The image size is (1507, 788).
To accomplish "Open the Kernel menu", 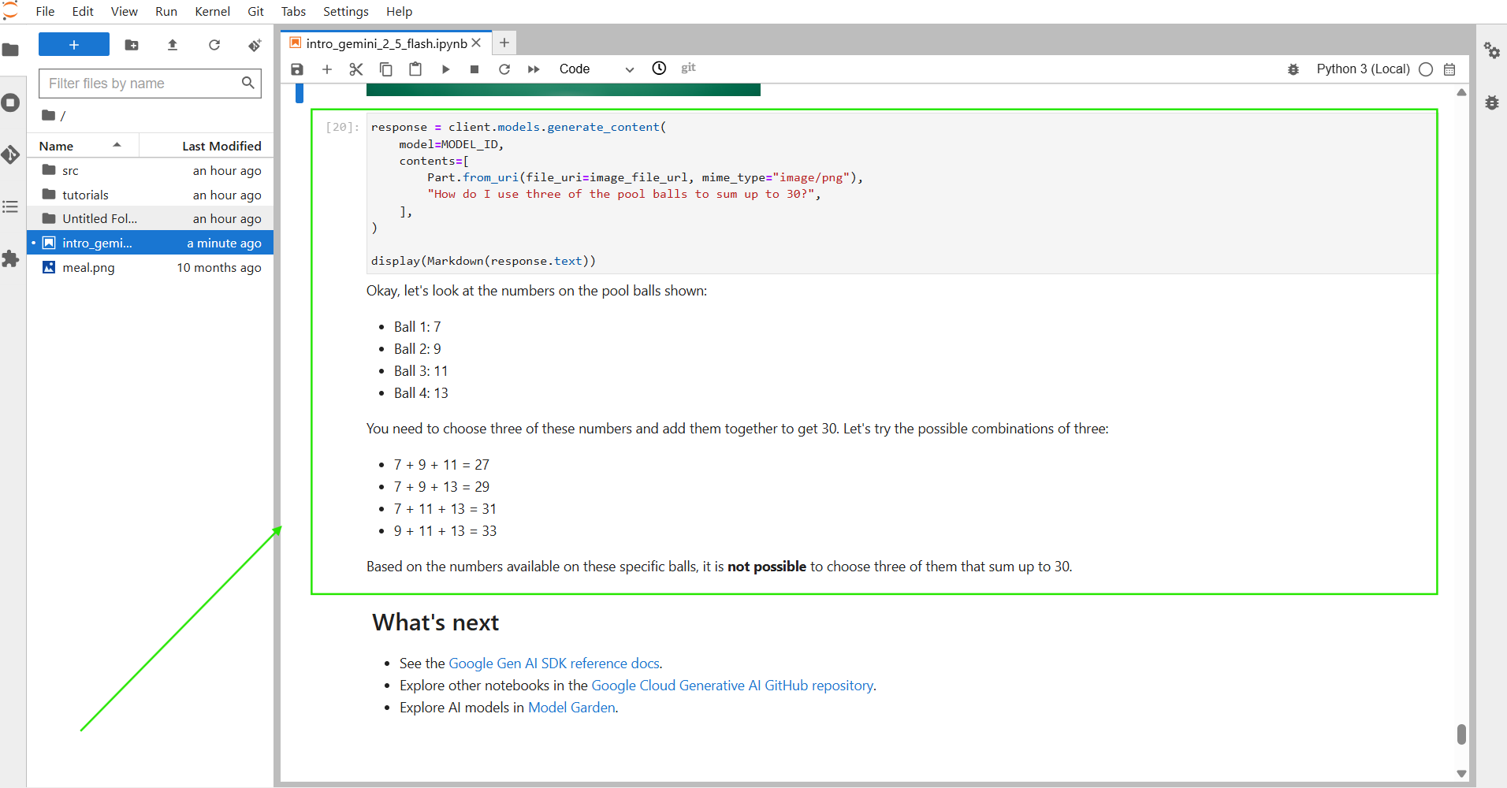I will 212,12.
